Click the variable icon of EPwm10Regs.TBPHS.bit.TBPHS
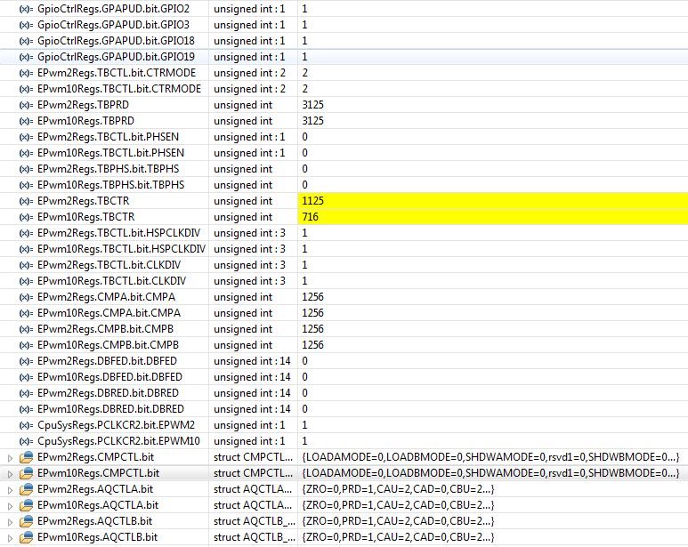 pyautogui.click(x=27, y=185)
